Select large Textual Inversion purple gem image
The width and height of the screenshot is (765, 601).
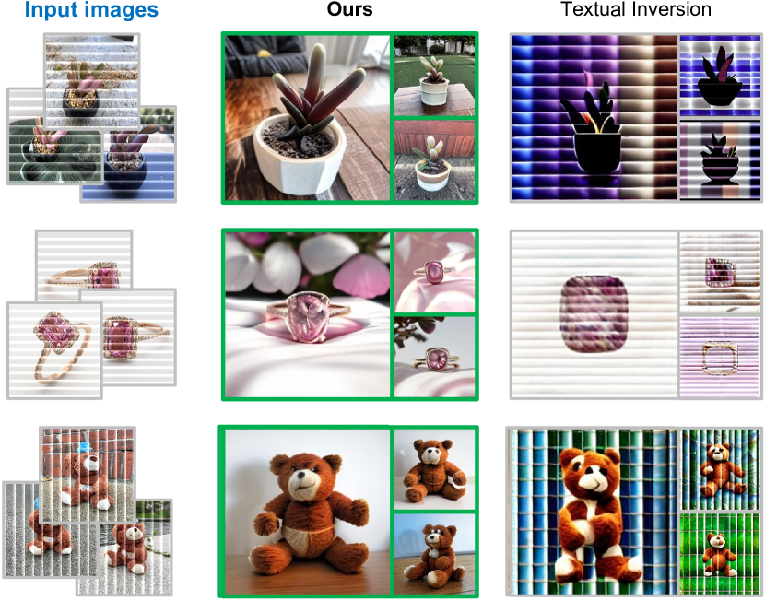[594, 314]
